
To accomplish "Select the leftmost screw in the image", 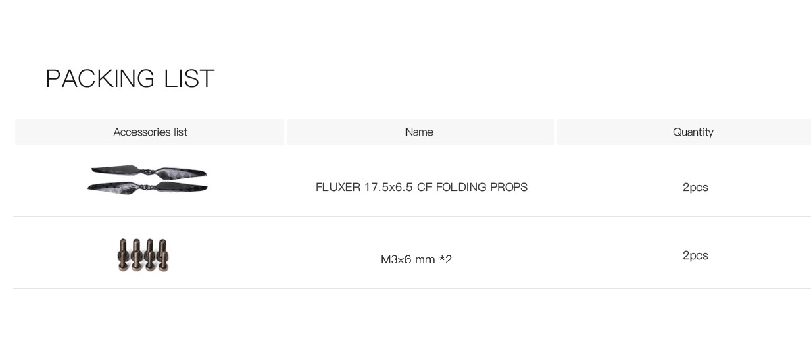I will point(123,254).
